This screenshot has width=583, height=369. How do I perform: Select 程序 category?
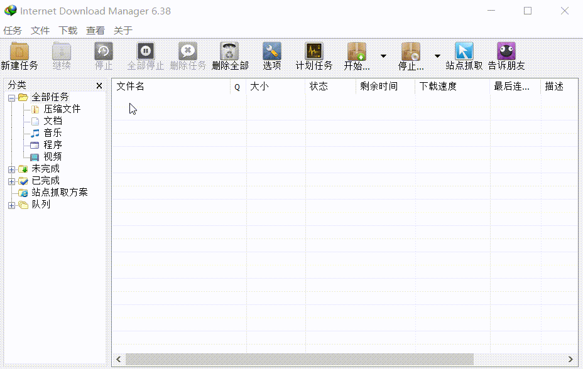pos(53,145)
